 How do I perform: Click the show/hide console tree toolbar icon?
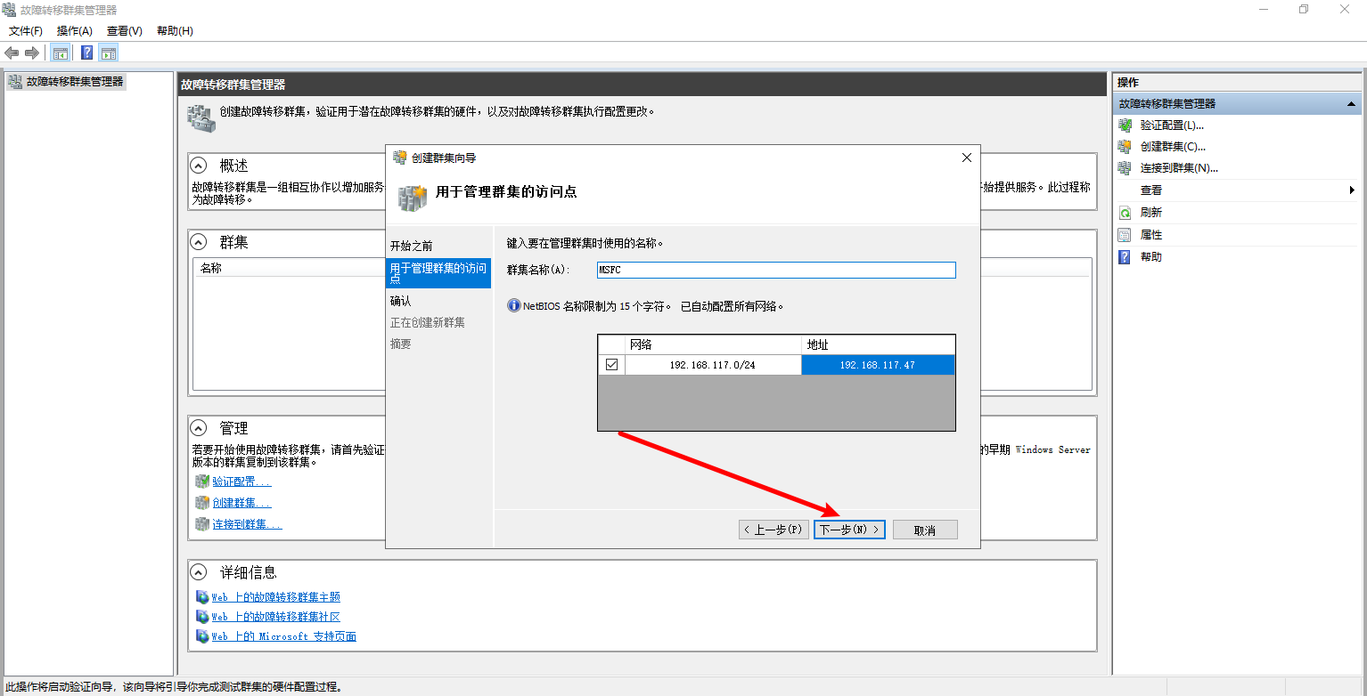pyautogui.click(x=61, y=53)
